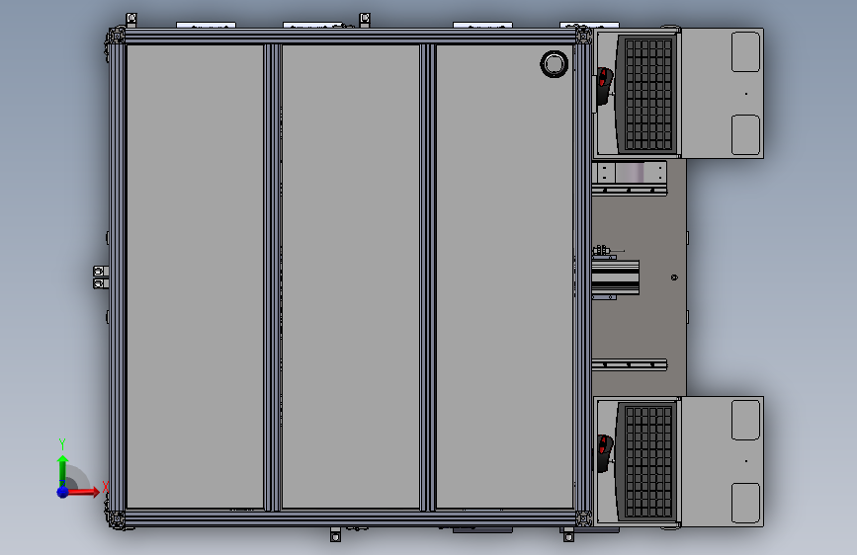Select the black linear rail module at center right
This screenshot has width=857, height=555.
(x=616, y=277)
